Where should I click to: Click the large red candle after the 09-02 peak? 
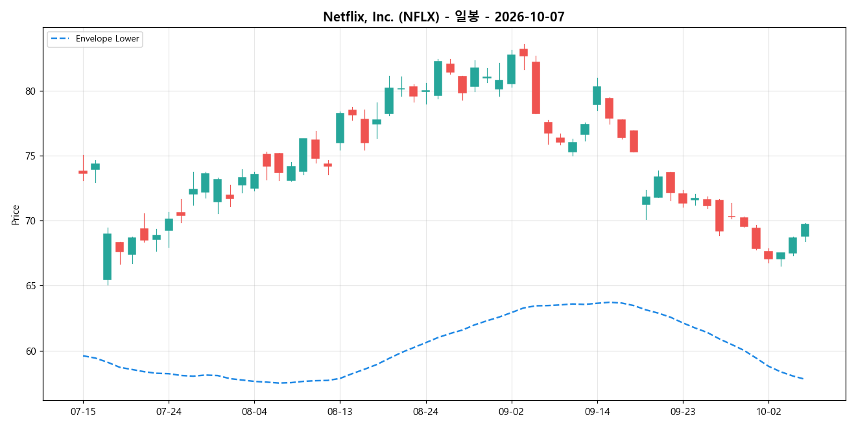pyautogui.click(x=536, y=88)
